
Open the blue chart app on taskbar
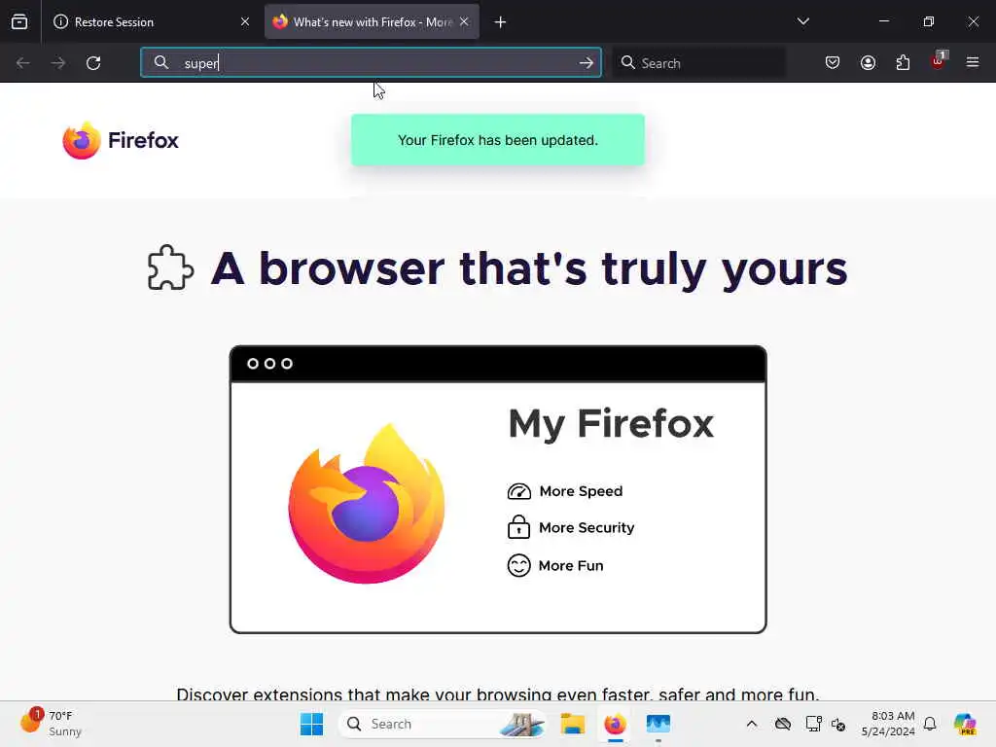(x=658, y=724)
